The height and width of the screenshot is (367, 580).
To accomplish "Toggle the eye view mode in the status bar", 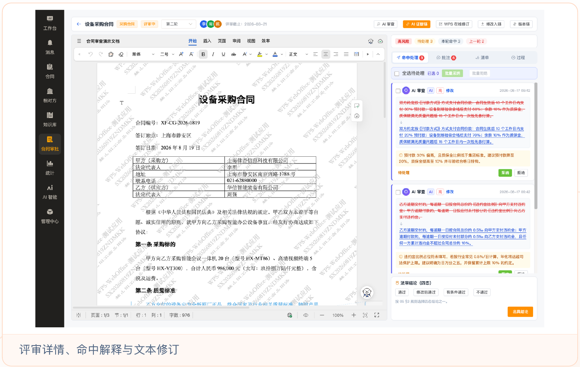I will (x=306, y=315).
